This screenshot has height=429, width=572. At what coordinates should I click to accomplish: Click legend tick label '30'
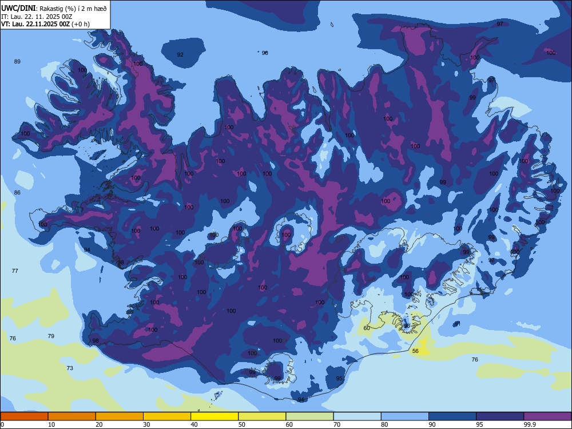coord(146,424)
